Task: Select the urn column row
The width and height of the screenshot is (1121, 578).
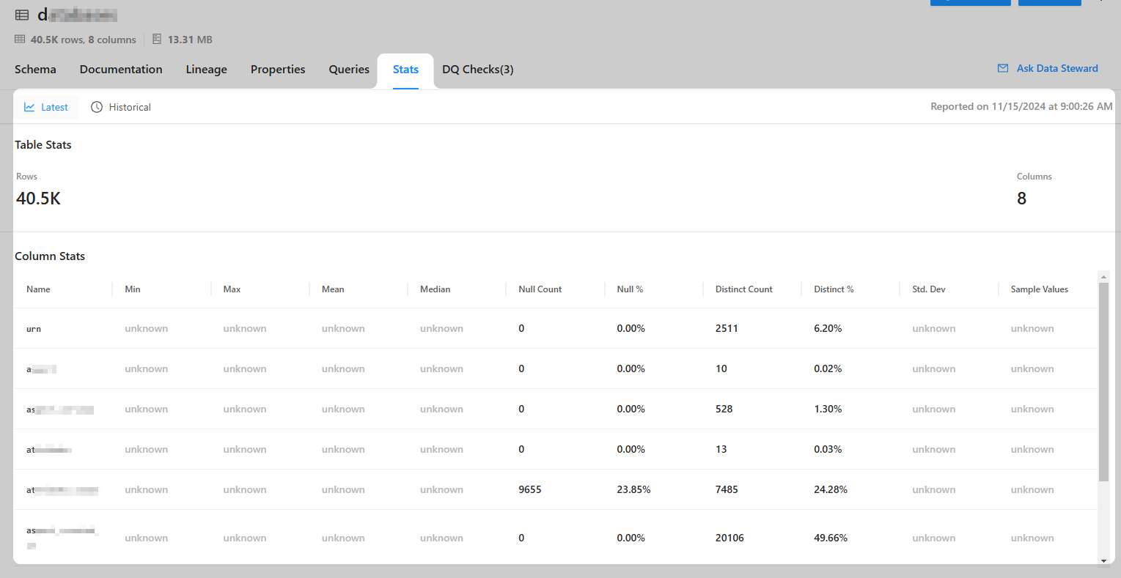Action: (x=34, y=329)
